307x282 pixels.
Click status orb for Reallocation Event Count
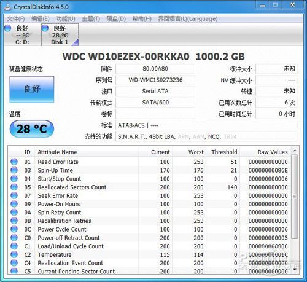(14, 262)
